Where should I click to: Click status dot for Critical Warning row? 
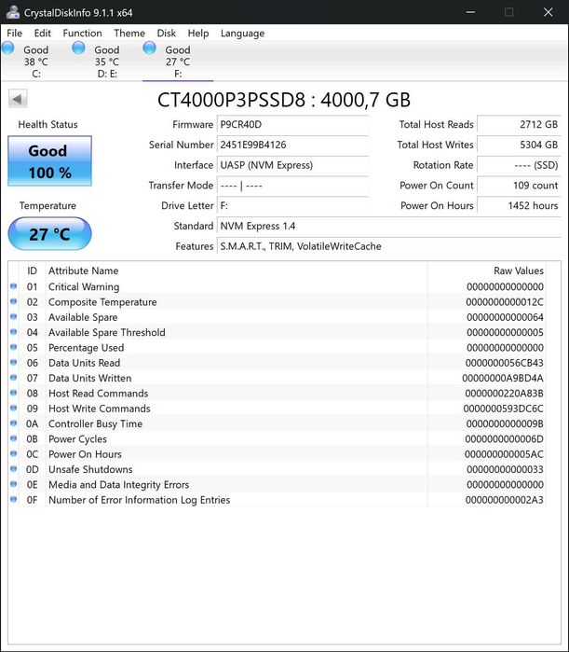point(14,286)
